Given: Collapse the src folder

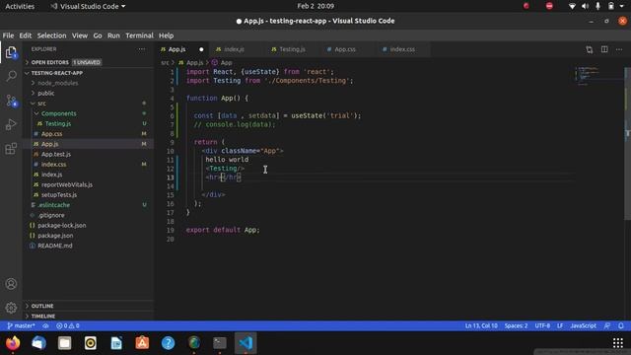Looking at the screenshot, I should pos(41,104).
